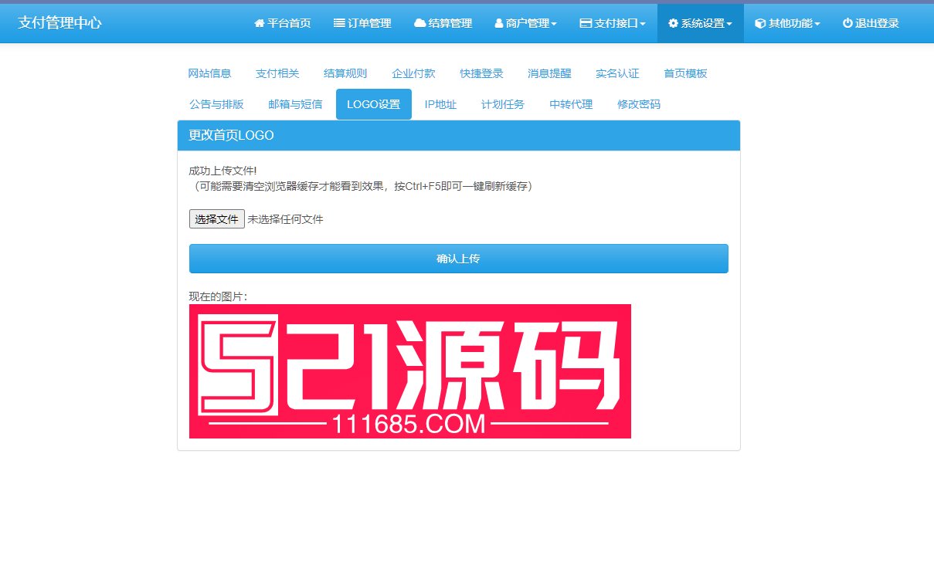The width and height of the screenshot is (934, 562).
Task: Click the power icon beside 退出登录
Action: tap(847, 23)
